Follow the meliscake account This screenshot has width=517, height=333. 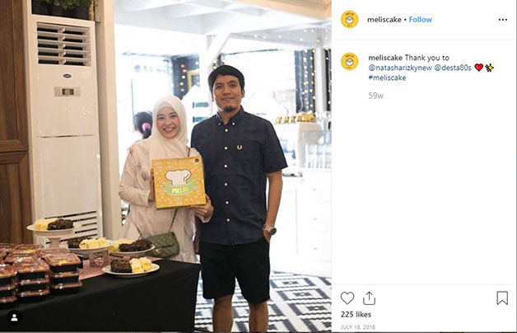[421, 20]
